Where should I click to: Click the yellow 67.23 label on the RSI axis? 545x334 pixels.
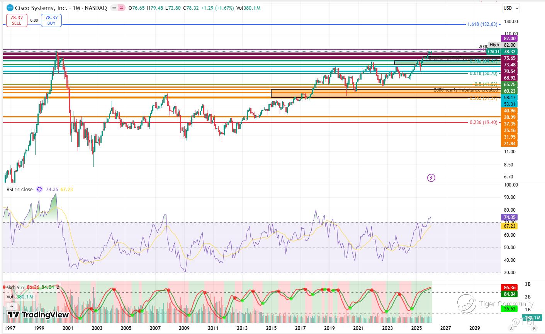coord(508,226)
